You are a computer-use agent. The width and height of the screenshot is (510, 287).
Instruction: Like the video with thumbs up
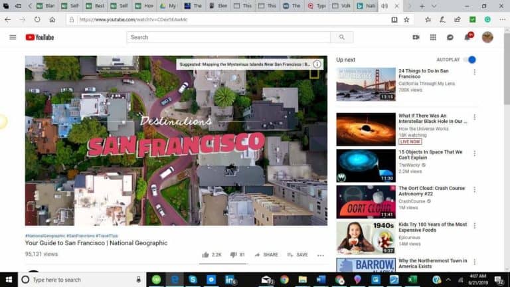(x=206, y=254)
